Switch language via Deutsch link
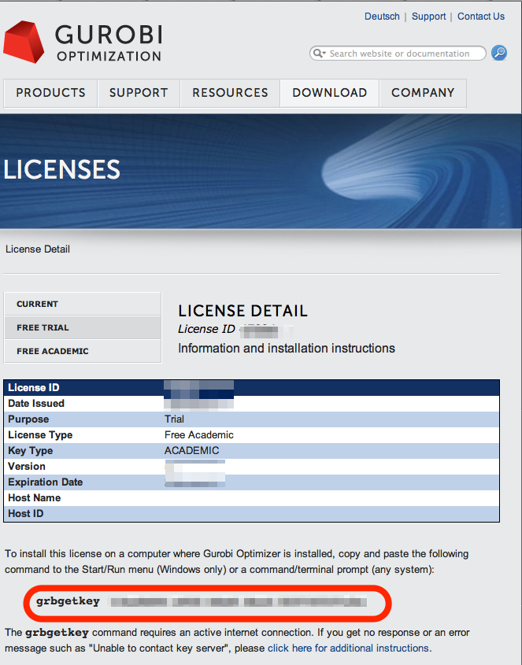 382,16
